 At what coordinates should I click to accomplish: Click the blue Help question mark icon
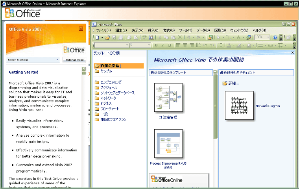pyautogui.click(x=275, y=37)
